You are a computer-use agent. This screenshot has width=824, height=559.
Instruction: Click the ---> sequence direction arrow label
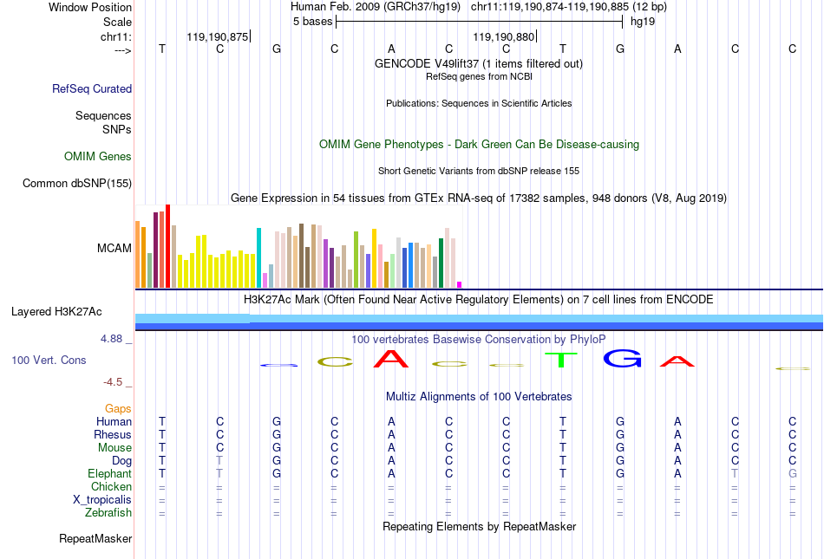click(x=123, y=50)
